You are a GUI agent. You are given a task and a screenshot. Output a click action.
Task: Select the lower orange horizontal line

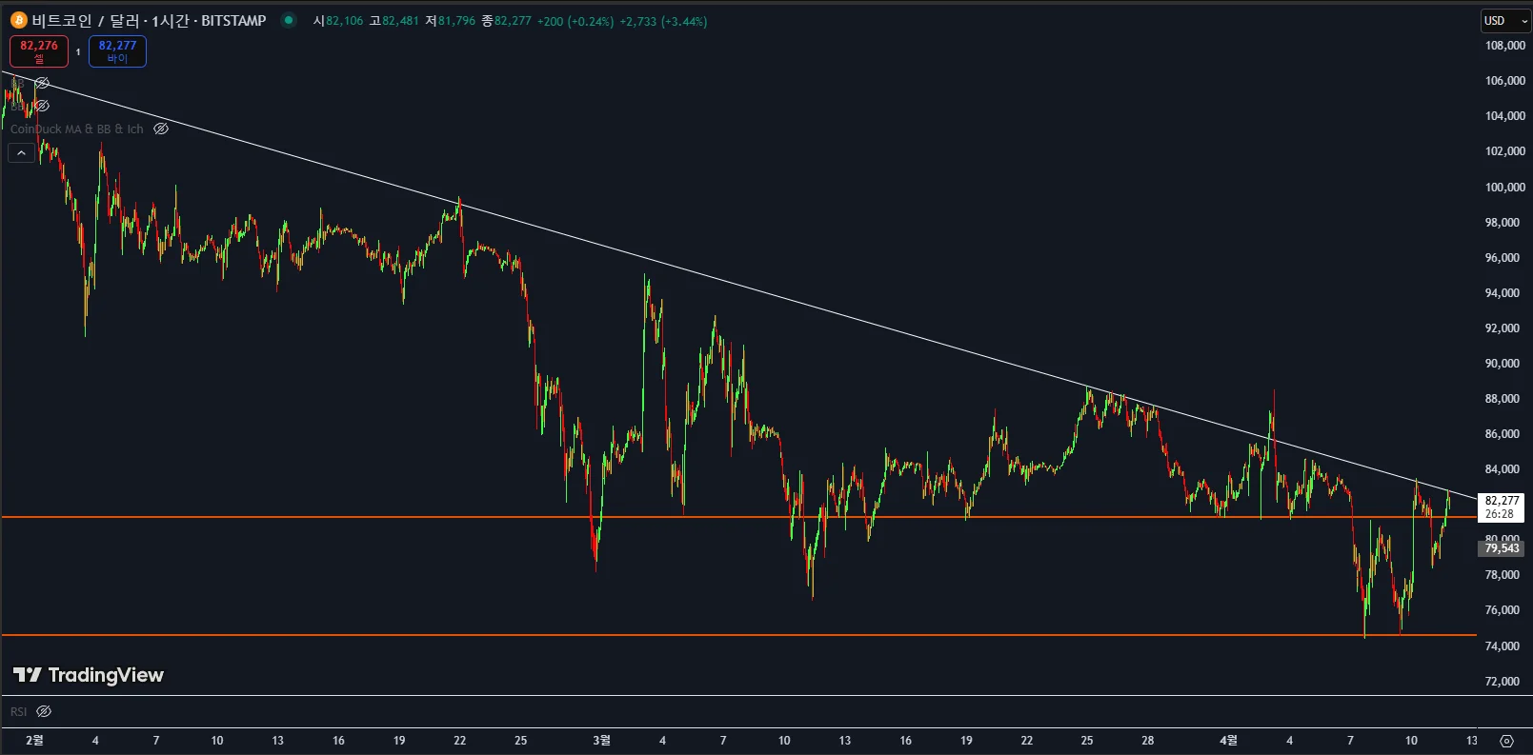[x=738, y=635]
